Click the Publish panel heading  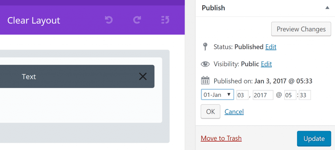tap(213, 8)
